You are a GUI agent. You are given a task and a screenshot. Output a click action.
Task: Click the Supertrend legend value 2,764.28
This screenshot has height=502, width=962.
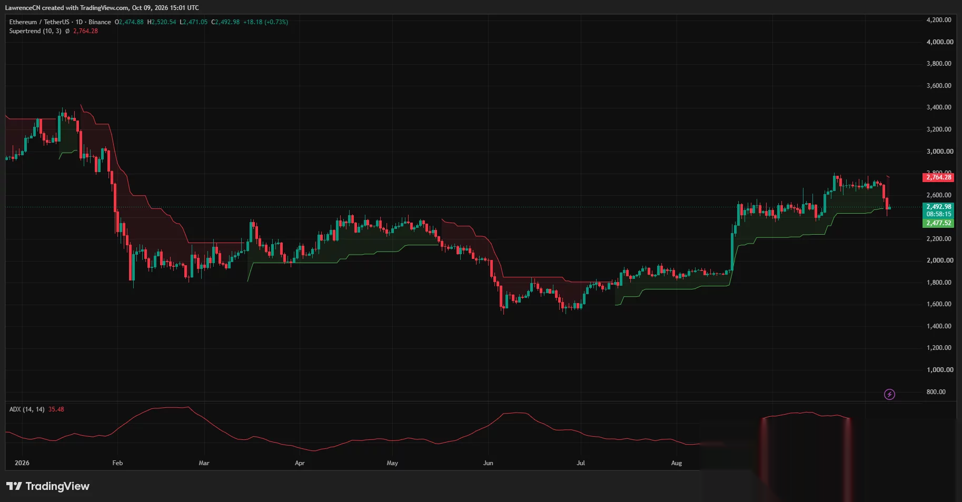(85, 31)
